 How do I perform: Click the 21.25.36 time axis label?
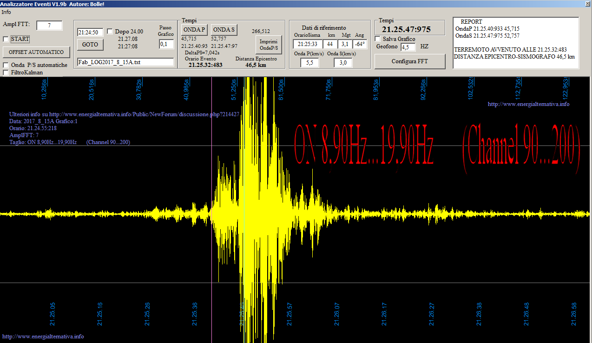point(195,315)
